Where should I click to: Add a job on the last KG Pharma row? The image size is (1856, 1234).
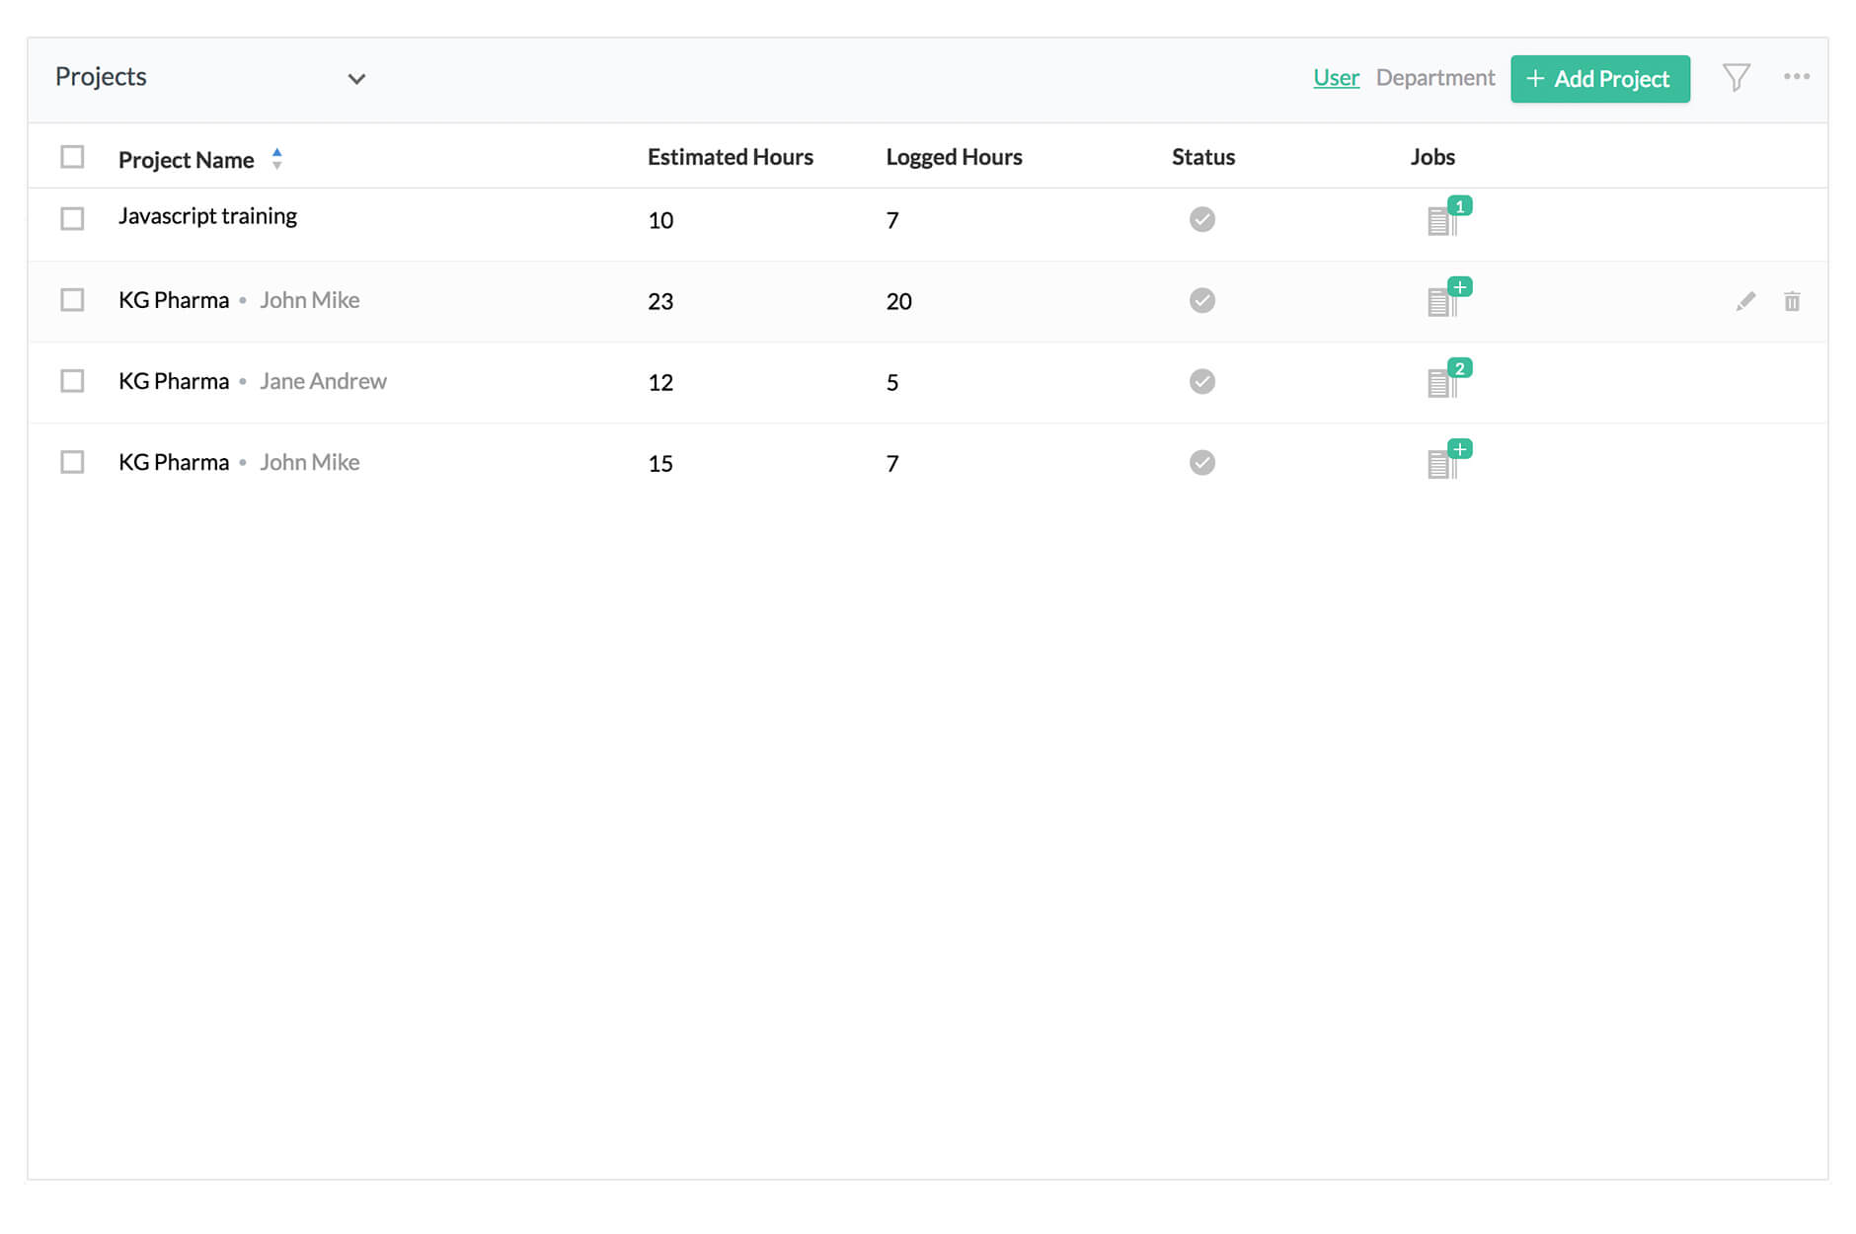point(1461,449)
